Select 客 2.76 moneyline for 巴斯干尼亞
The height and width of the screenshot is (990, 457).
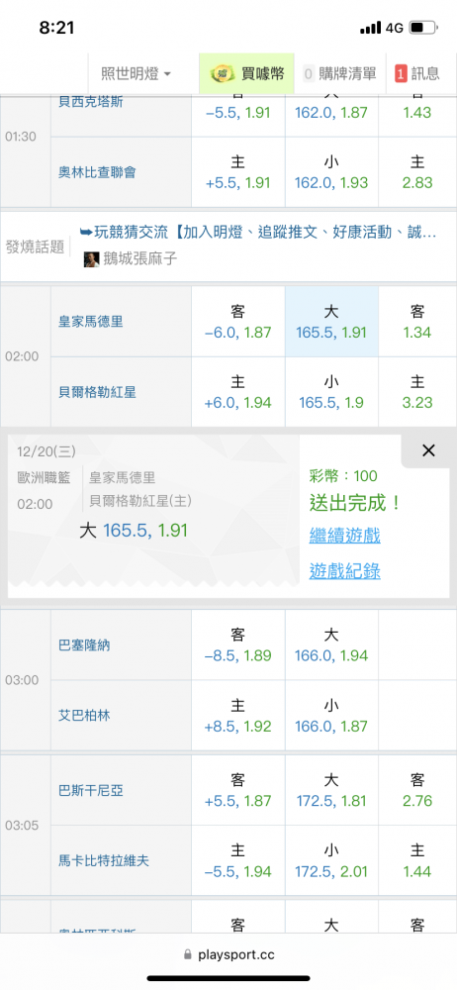point(417,790)
